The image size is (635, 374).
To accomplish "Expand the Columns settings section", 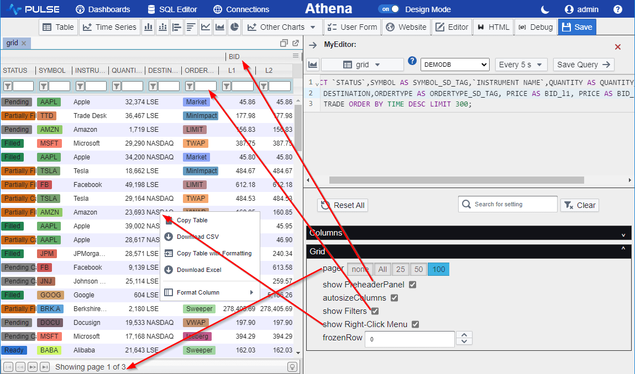I will point(469,233).
